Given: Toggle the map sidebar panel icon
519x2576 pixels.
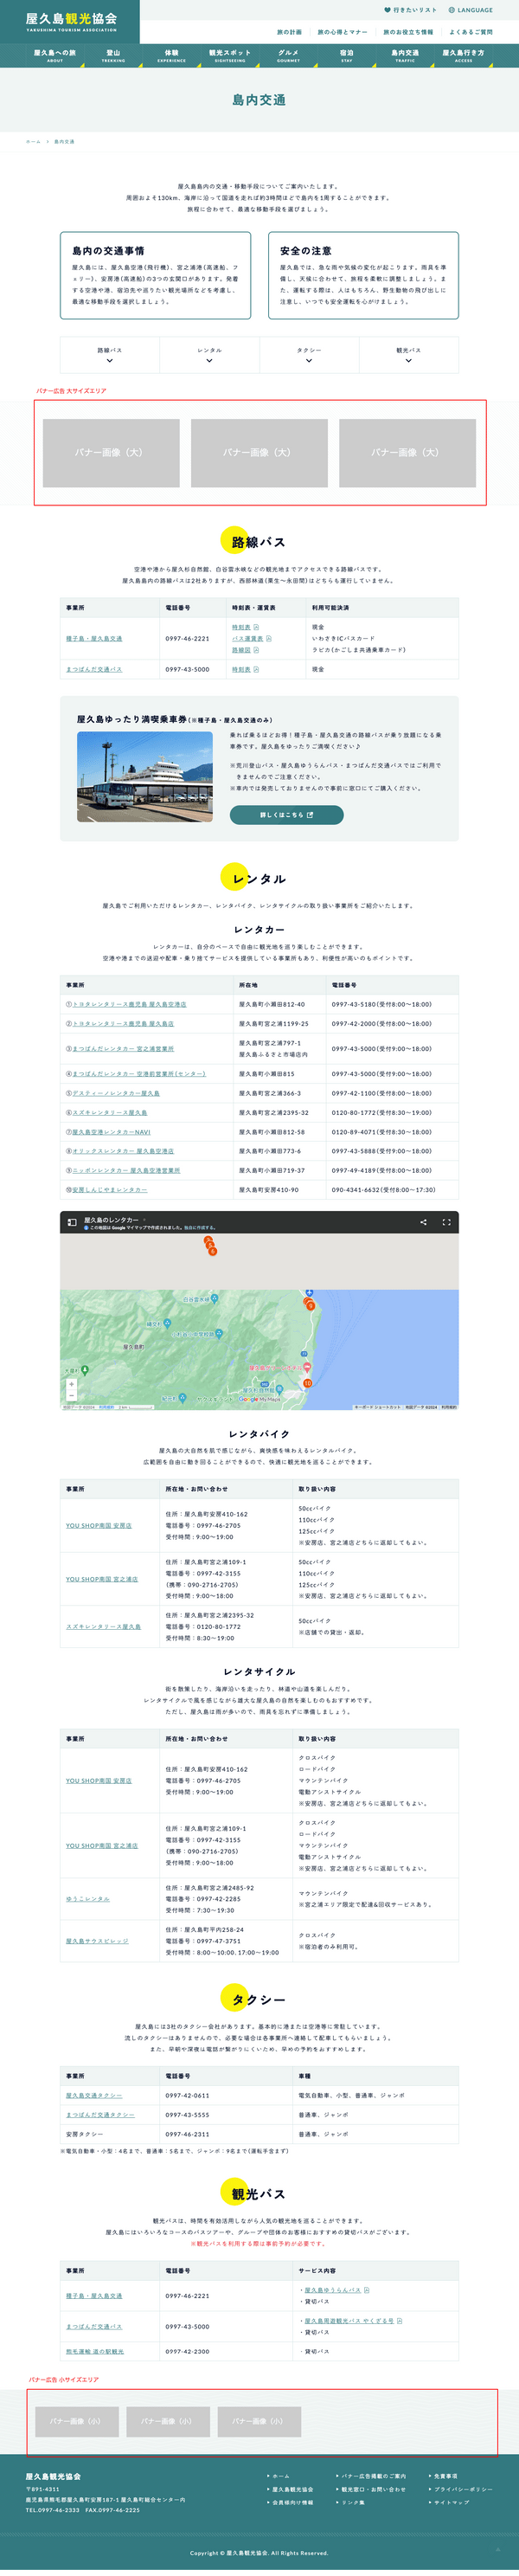Looking at the screenshot, I should (72, 1222).
